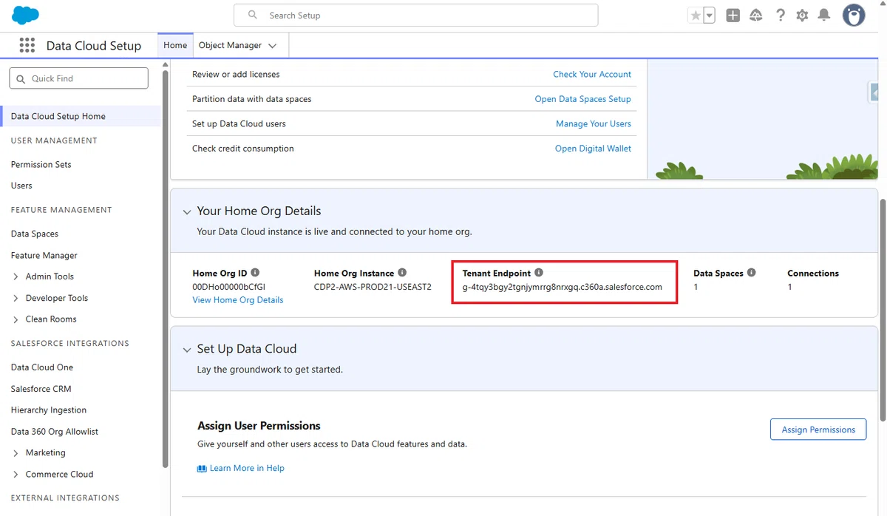Open the Object Manager tab
887x516 pixels.
(x=230, y=45)
